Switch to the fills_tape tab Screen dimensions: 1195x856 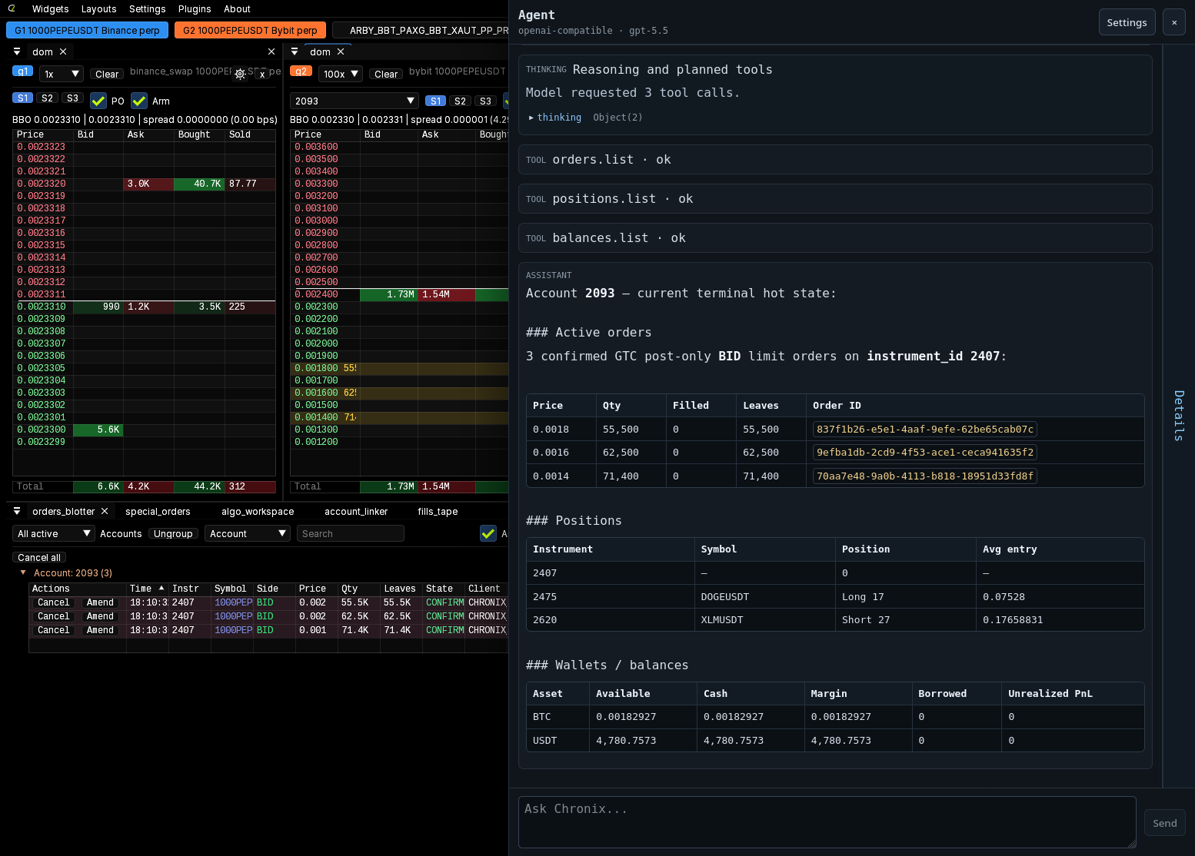click(x=438, y=511)
